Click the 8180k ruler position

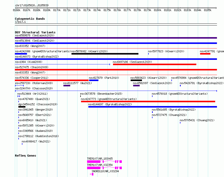pos(158,10)
